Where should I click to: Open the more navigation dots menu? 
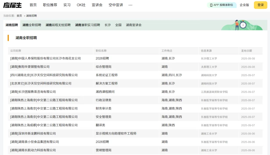[130, 5]
